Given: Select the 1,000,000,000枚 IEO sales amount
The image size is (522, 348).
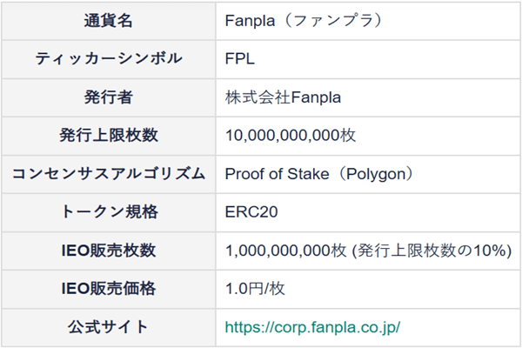Looking at the screenshot, I should (x=287, y=251).
